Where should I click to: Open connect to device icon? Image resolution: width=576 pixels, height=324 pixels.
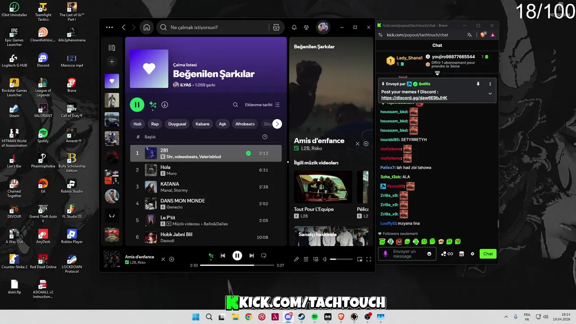click(x=315, y=259)
